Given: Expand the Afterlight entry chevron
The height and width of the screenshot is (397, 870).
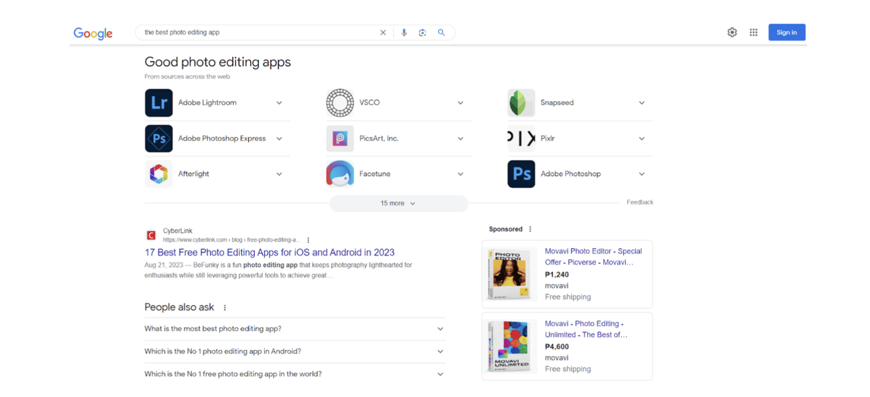Looking at the screenshot, I should (x=280, y=174).
